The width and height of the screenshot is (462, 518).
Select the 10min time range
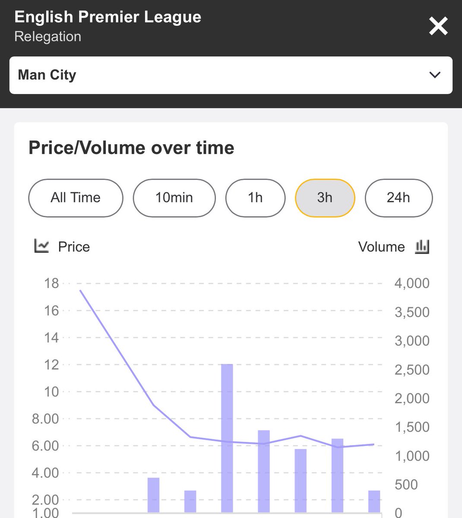tap(174, 198)
